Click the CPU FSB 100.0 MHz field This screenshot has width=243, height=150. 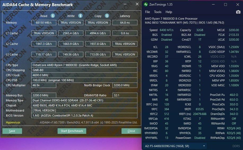84,80
